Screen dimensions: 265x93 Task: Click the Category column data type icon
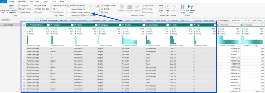pos(52,25)
